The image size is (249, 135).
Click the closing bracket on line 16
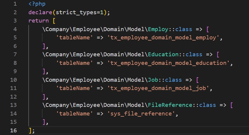[x=30, y=131]
